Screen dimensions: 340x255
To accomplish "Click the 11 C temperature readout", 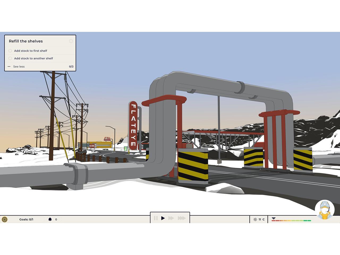I will (262, 219).
